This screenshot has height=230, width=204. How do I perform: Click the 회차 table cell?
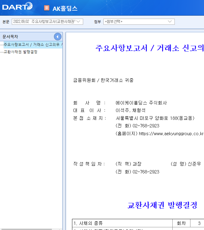coord(181,223)
